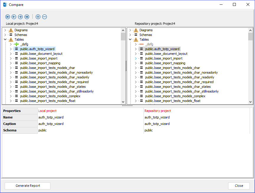Screen dimensions: 255x193
Task: Expand local public.base_import_tests_models_complex node
Action: point(11,96)
